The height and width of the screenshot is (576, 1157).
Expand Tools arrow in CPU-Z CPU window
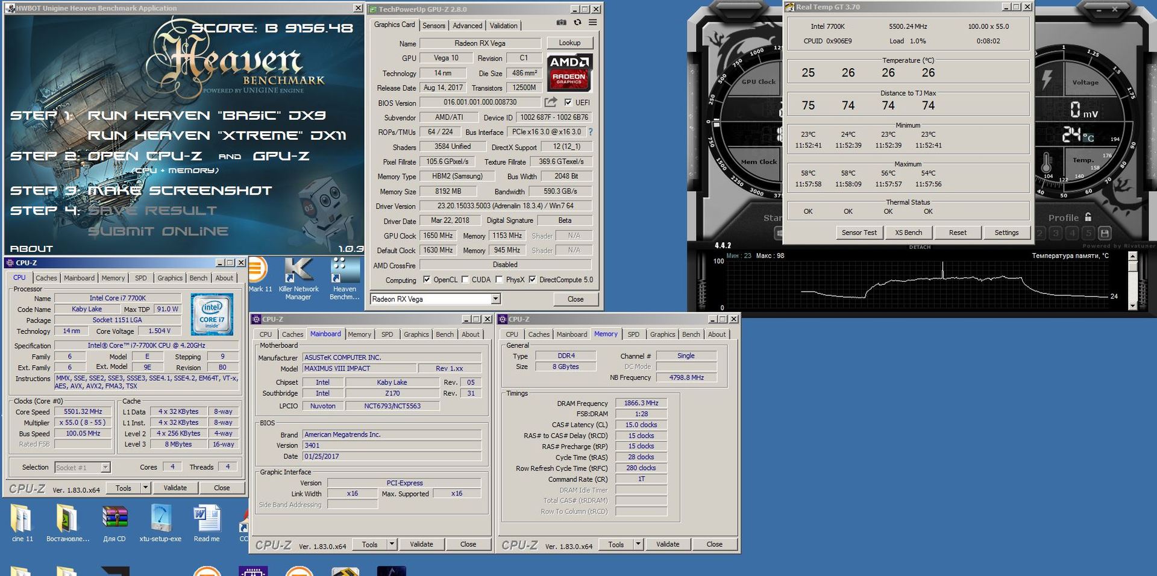146,488
